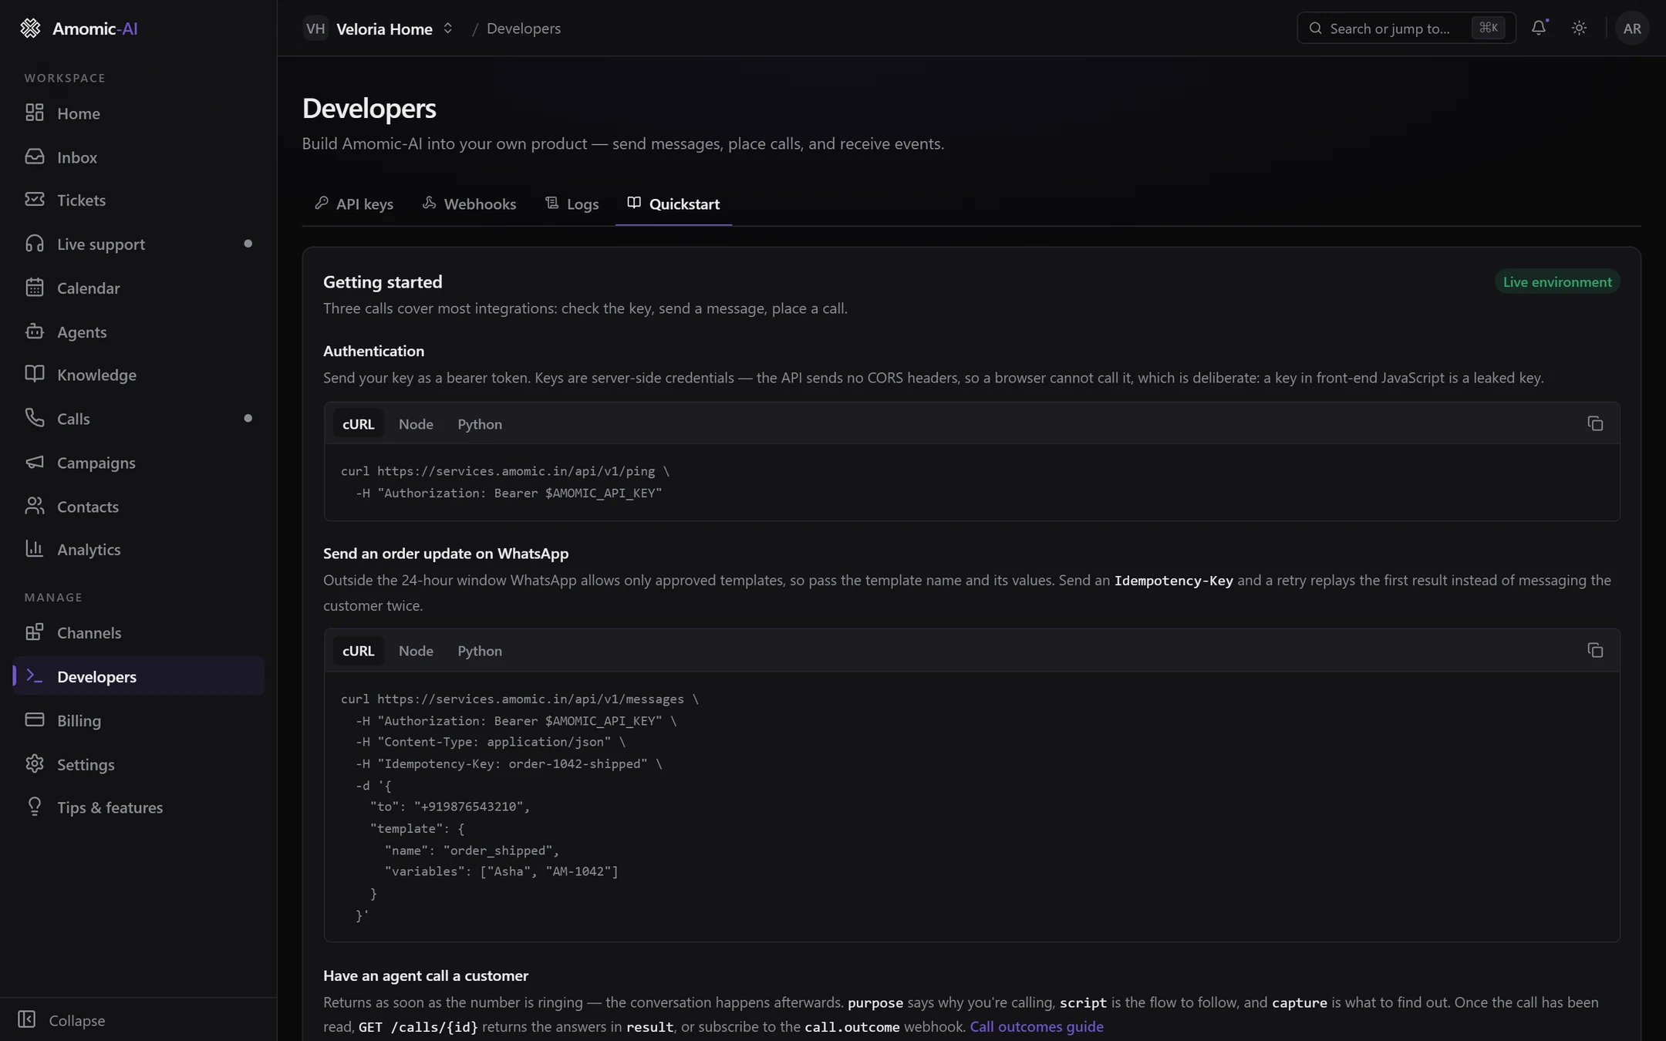Click the "Getting started" heading
The width and height of the screenshot is (1666, 1041).
click(383, 282)
